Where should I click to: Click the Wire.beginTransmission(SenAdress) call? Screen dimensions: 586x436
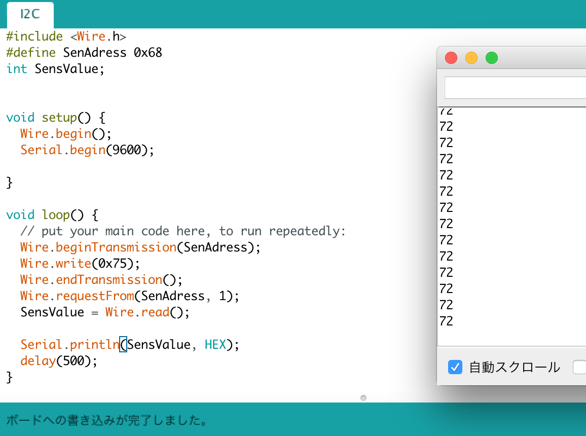pos(139,247)
